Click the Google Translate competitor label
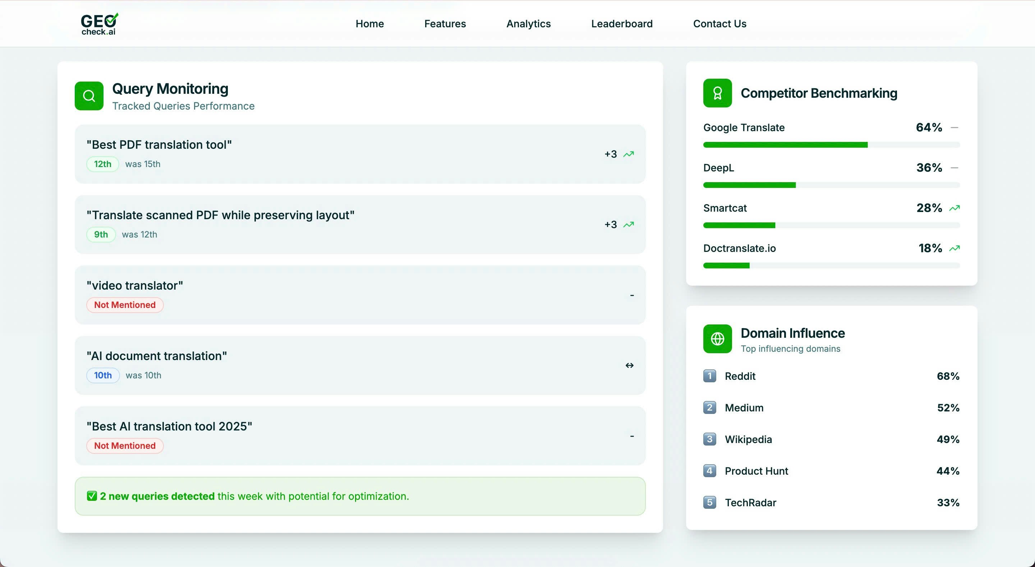The image size is (1035, 567). click(744, 128)
